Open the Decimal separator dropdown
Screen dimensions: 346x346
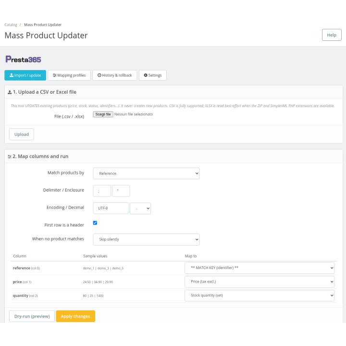[140, 208]
